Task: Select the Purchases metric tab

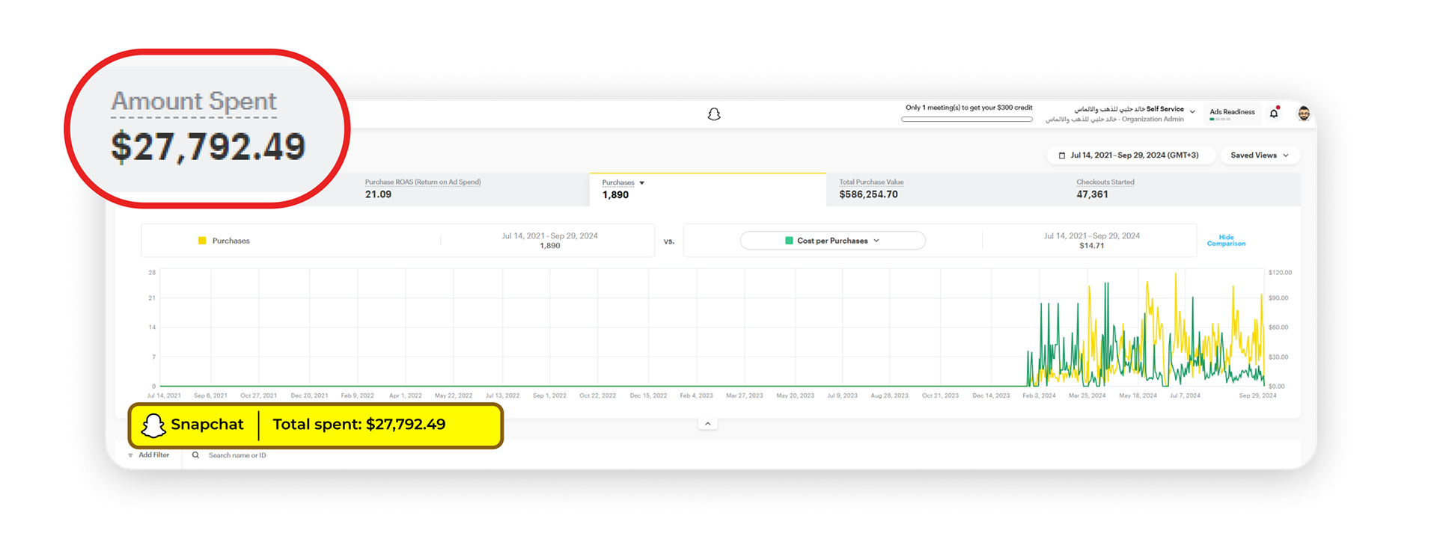Action: [x=708, y=189]
